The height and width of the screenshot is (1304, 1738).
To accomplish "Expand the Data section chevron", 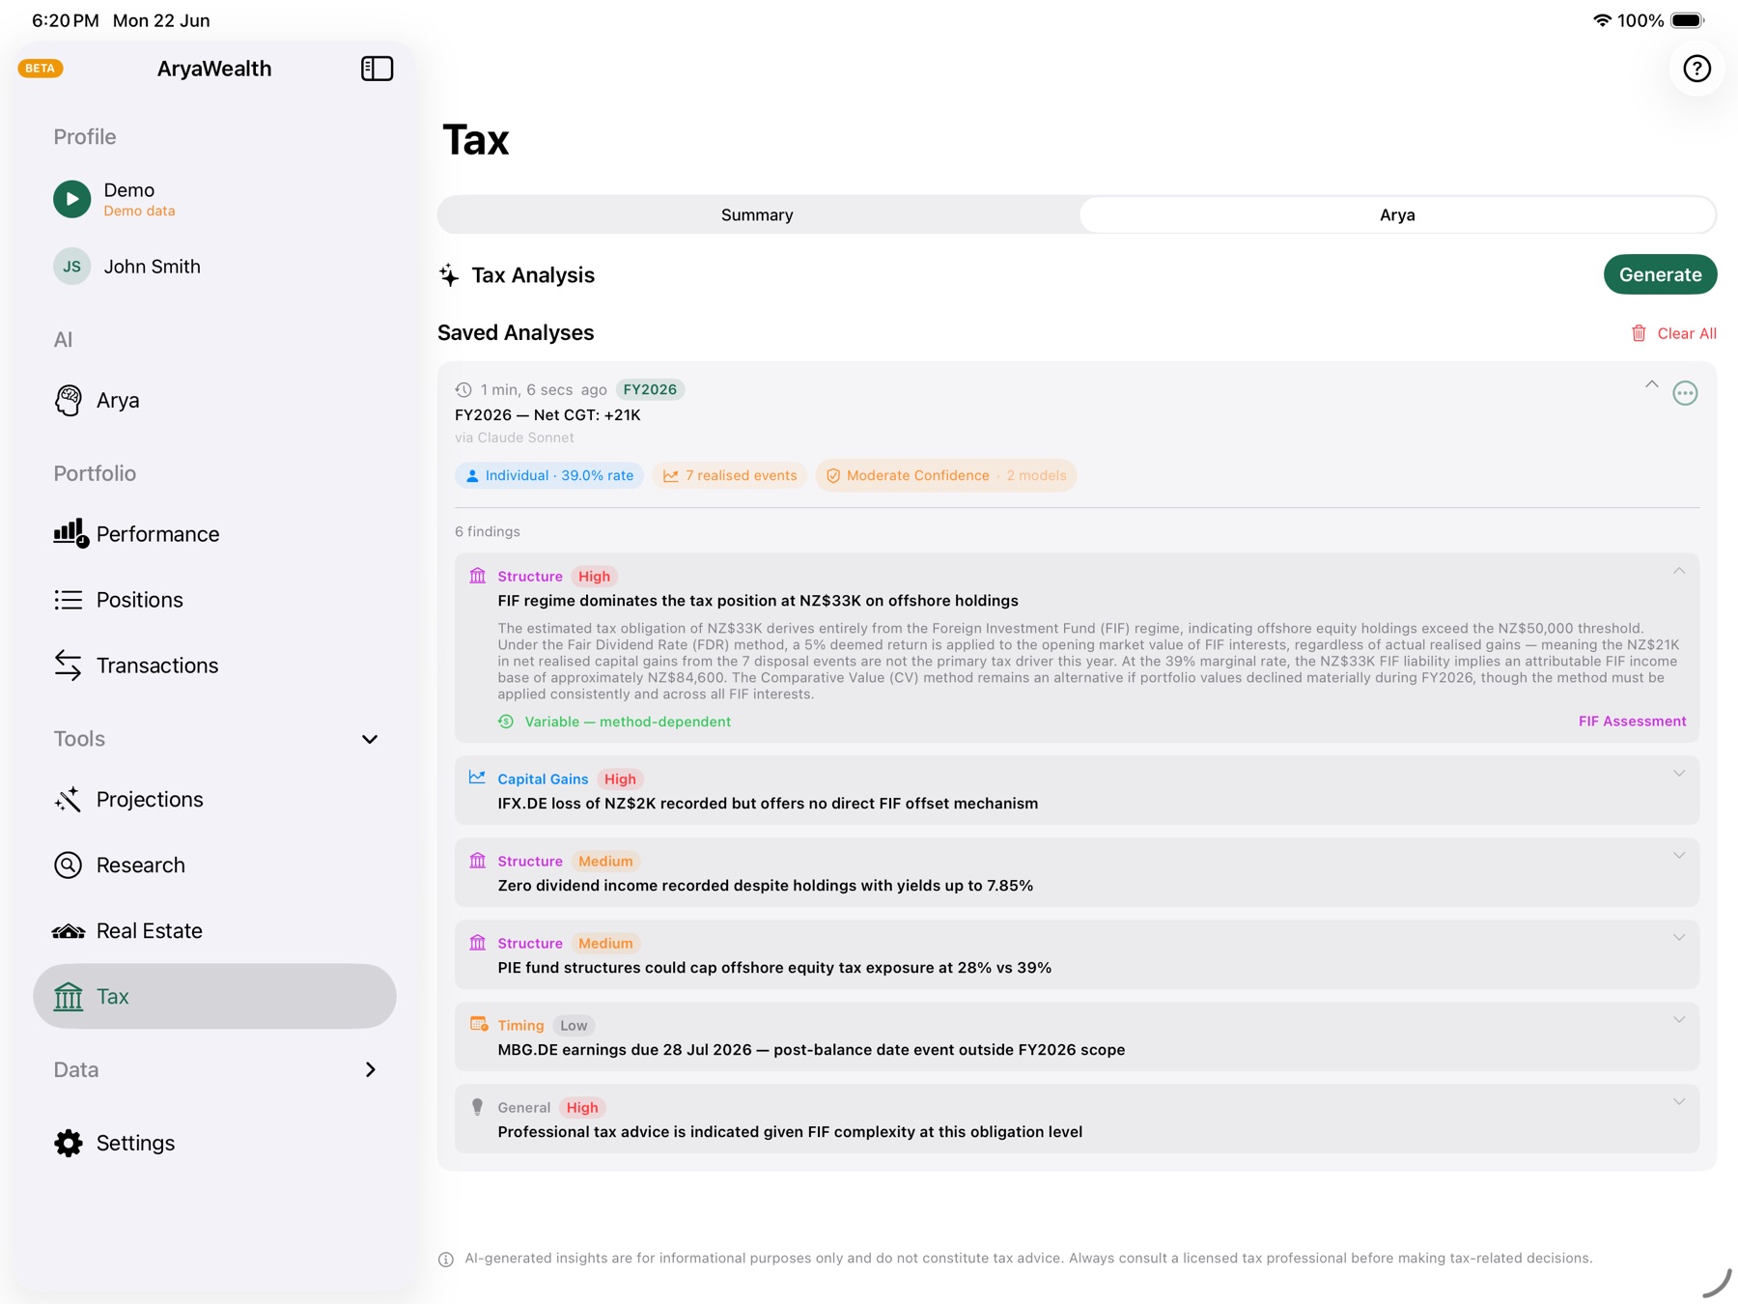I will pos(370,1069).
